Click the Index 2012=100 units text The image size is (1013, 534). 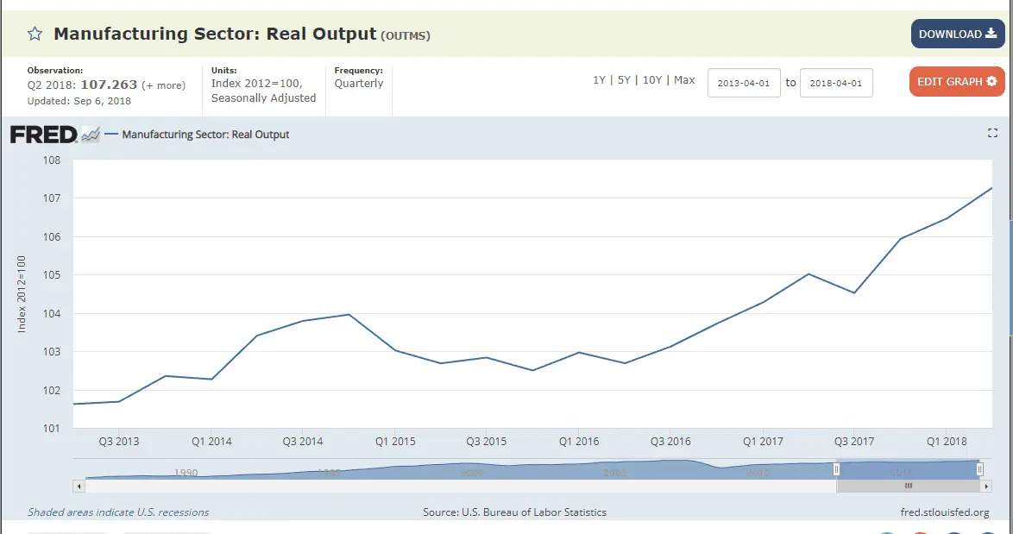coord(256,84)
